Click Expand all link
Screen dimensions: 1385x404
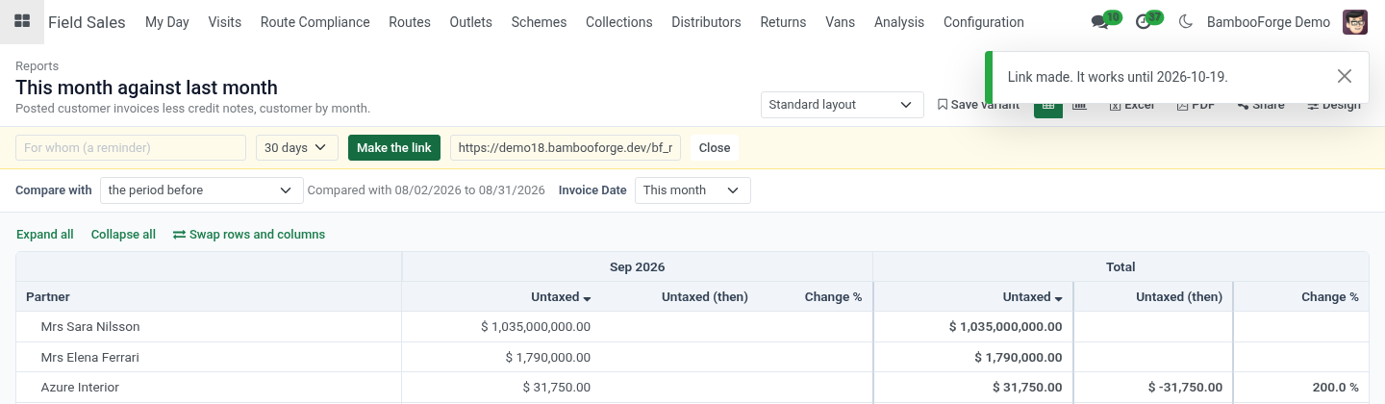tap(45, 235)
